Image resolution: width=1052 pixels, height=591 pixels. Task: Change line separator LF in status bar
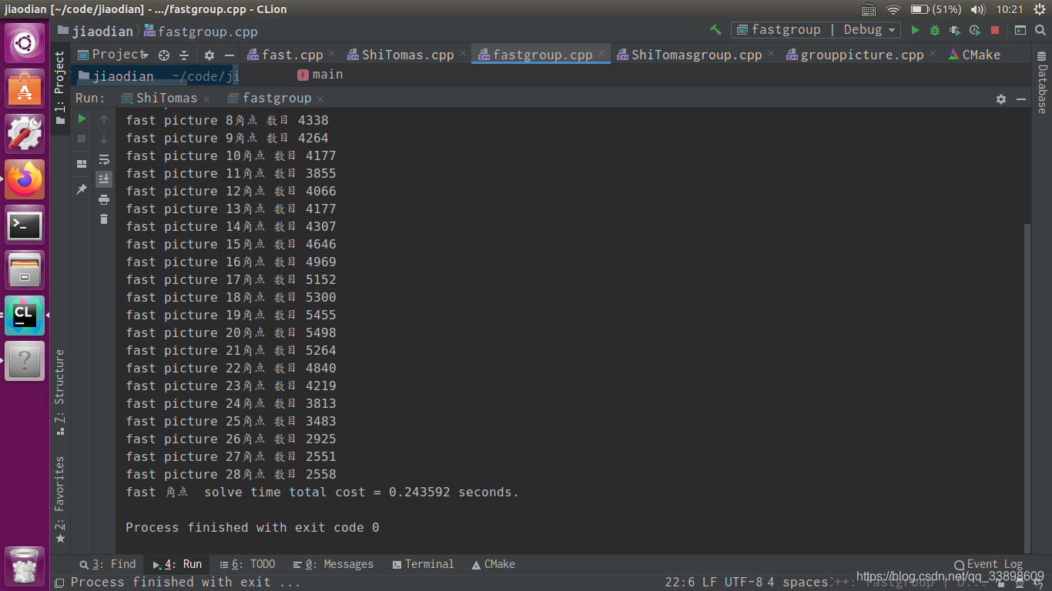(710, 583)
